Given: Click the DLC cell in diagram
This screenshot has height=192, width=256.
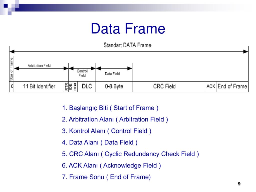Looking at the screenshot, I should [x=87, y=86].
